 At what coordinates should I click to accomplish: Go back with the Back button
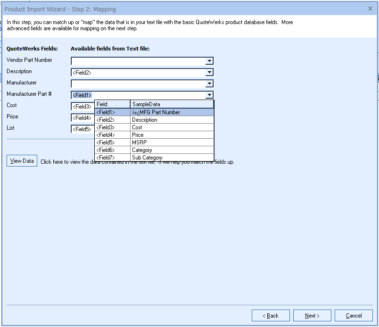271,316
